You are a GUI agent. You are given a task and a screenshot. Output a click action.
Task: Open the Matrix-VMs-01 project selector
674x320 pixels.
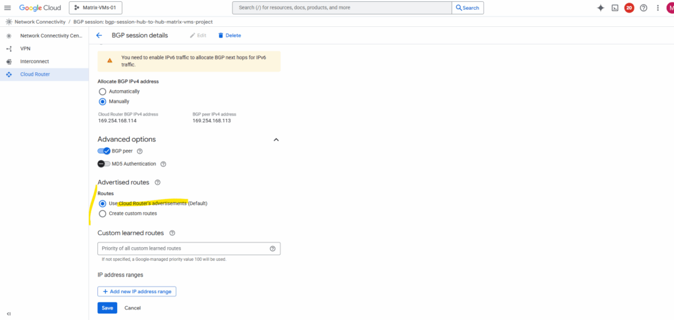95,8
